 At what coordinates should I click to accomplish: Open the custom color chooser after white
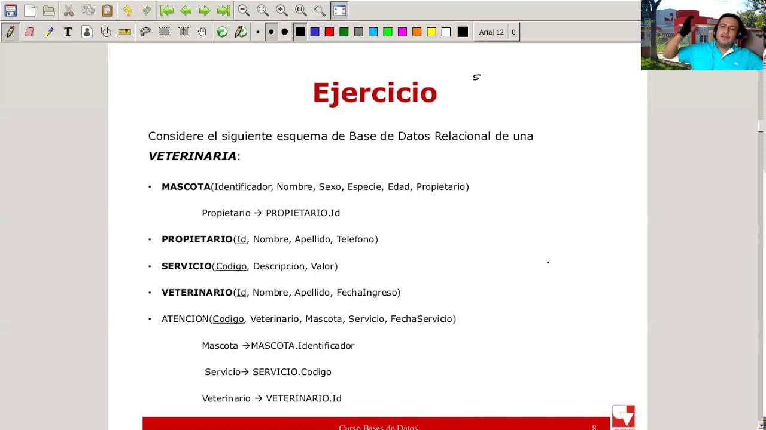click(463, 32)
